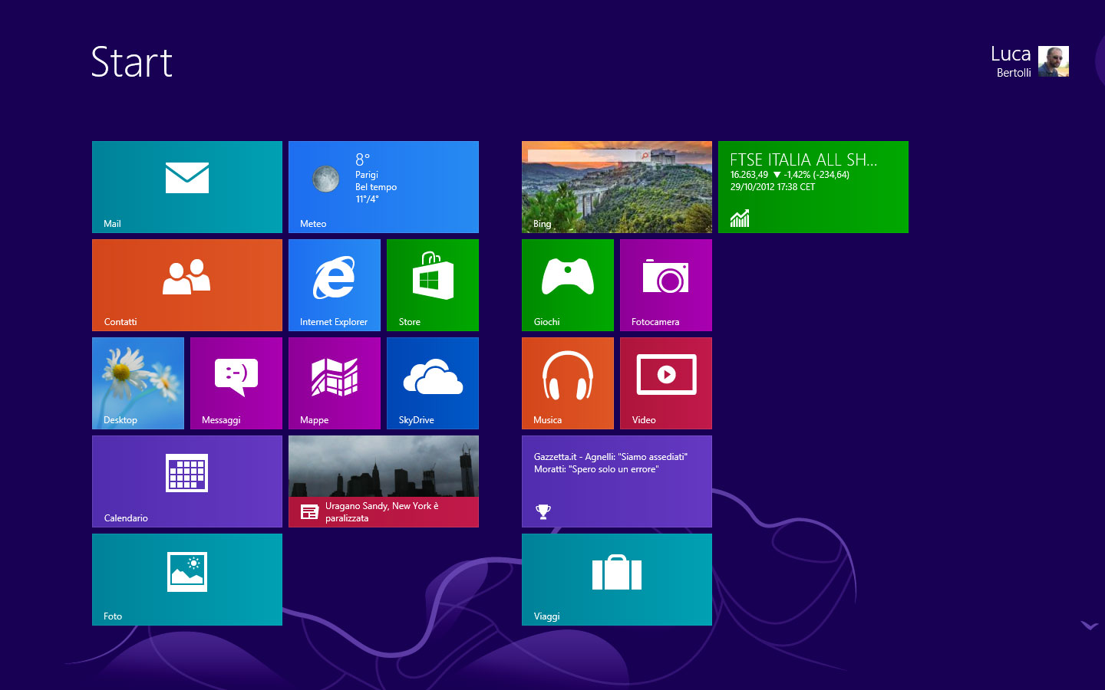Open Luca Bertolli user account menu
The width and height of the screenshot is (1105, 690).
(x=1029, y=61)
